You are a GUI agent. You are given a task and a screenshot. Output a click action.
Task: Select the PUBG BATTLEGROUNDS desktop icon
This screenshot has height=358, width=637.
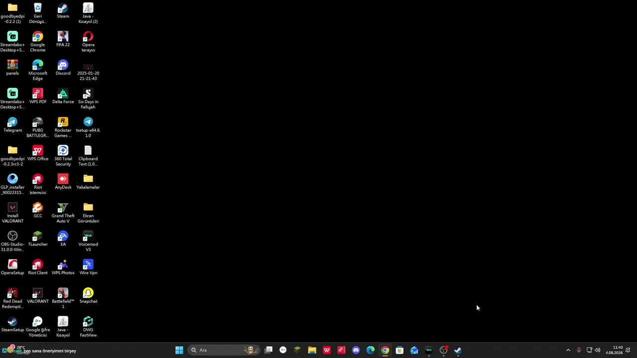(38, 127)
